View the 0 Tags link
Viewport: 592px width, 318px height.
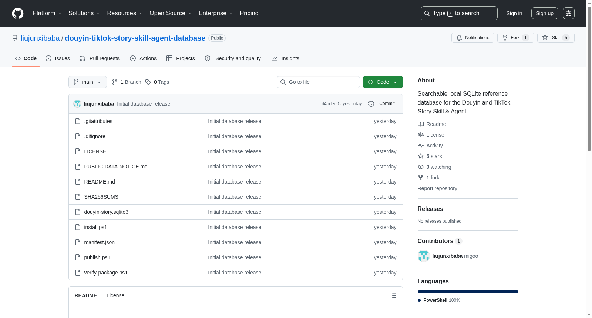coord(157,82)
